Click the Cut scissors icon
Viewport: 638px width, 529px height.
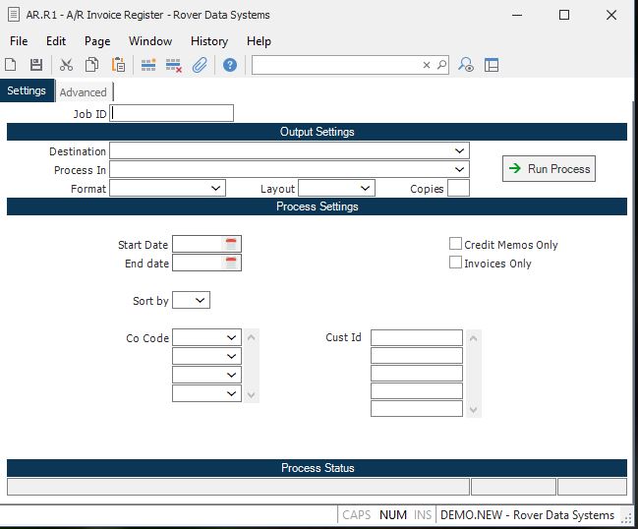click(x=67, y=65)
